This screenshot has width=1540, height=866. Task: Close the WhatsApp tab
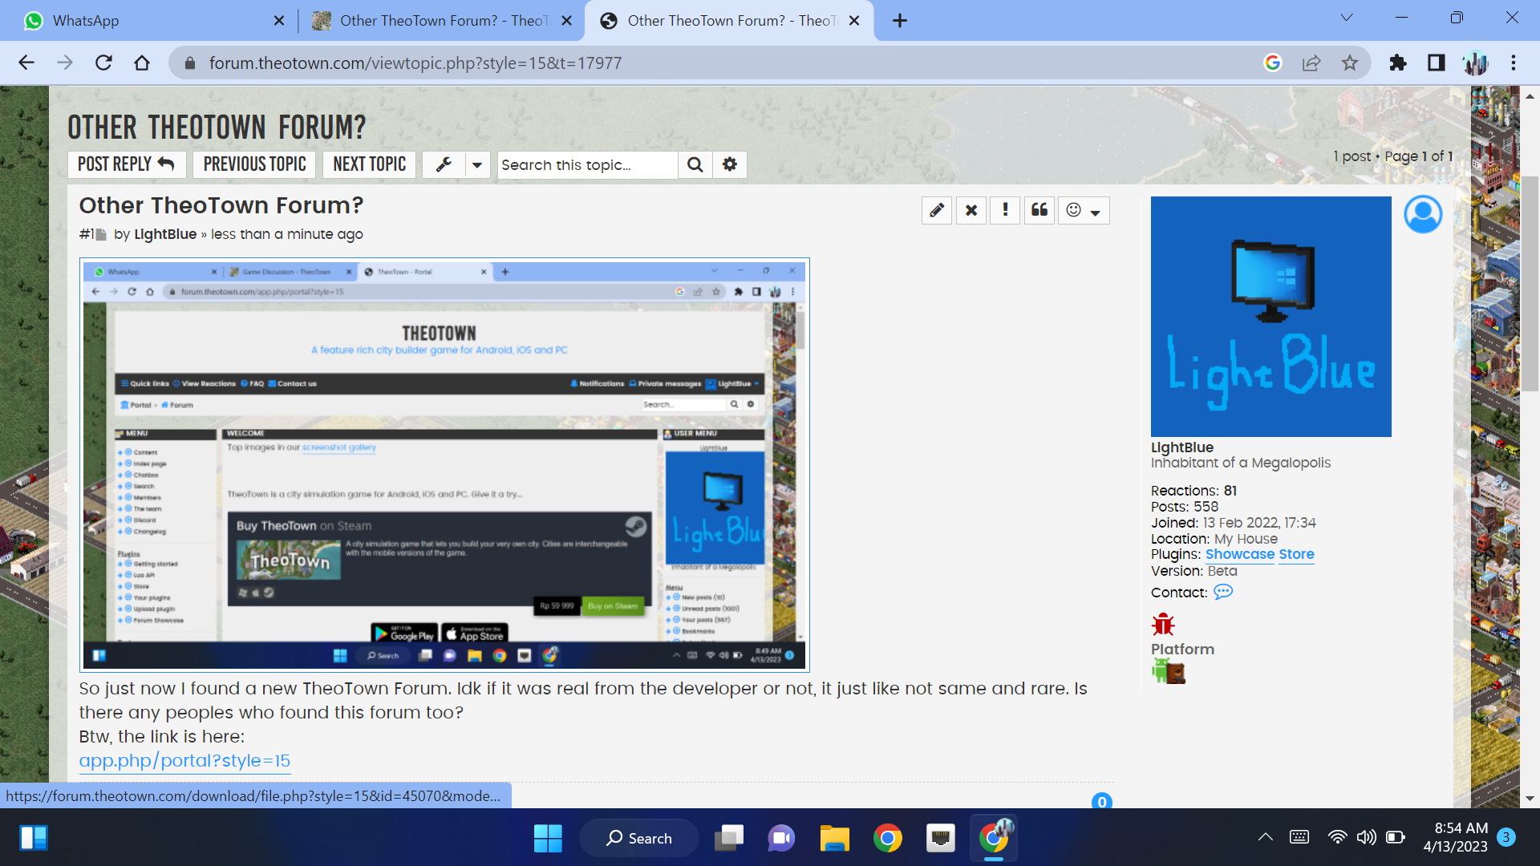[278, 21]
